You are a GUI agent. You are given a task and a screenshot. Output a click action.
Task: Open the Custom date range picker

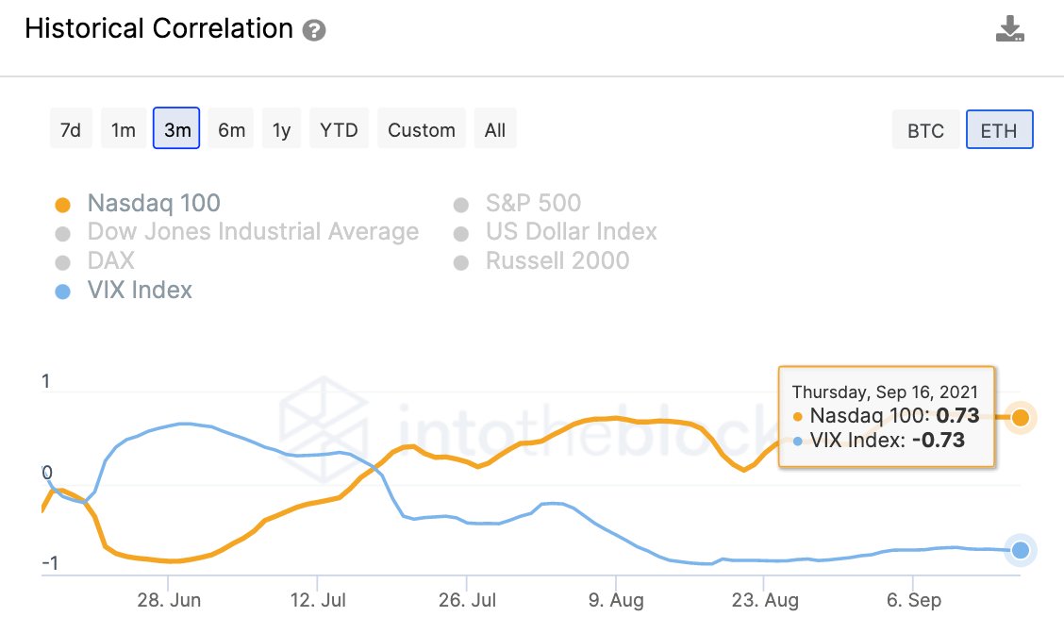coord(422,130)
